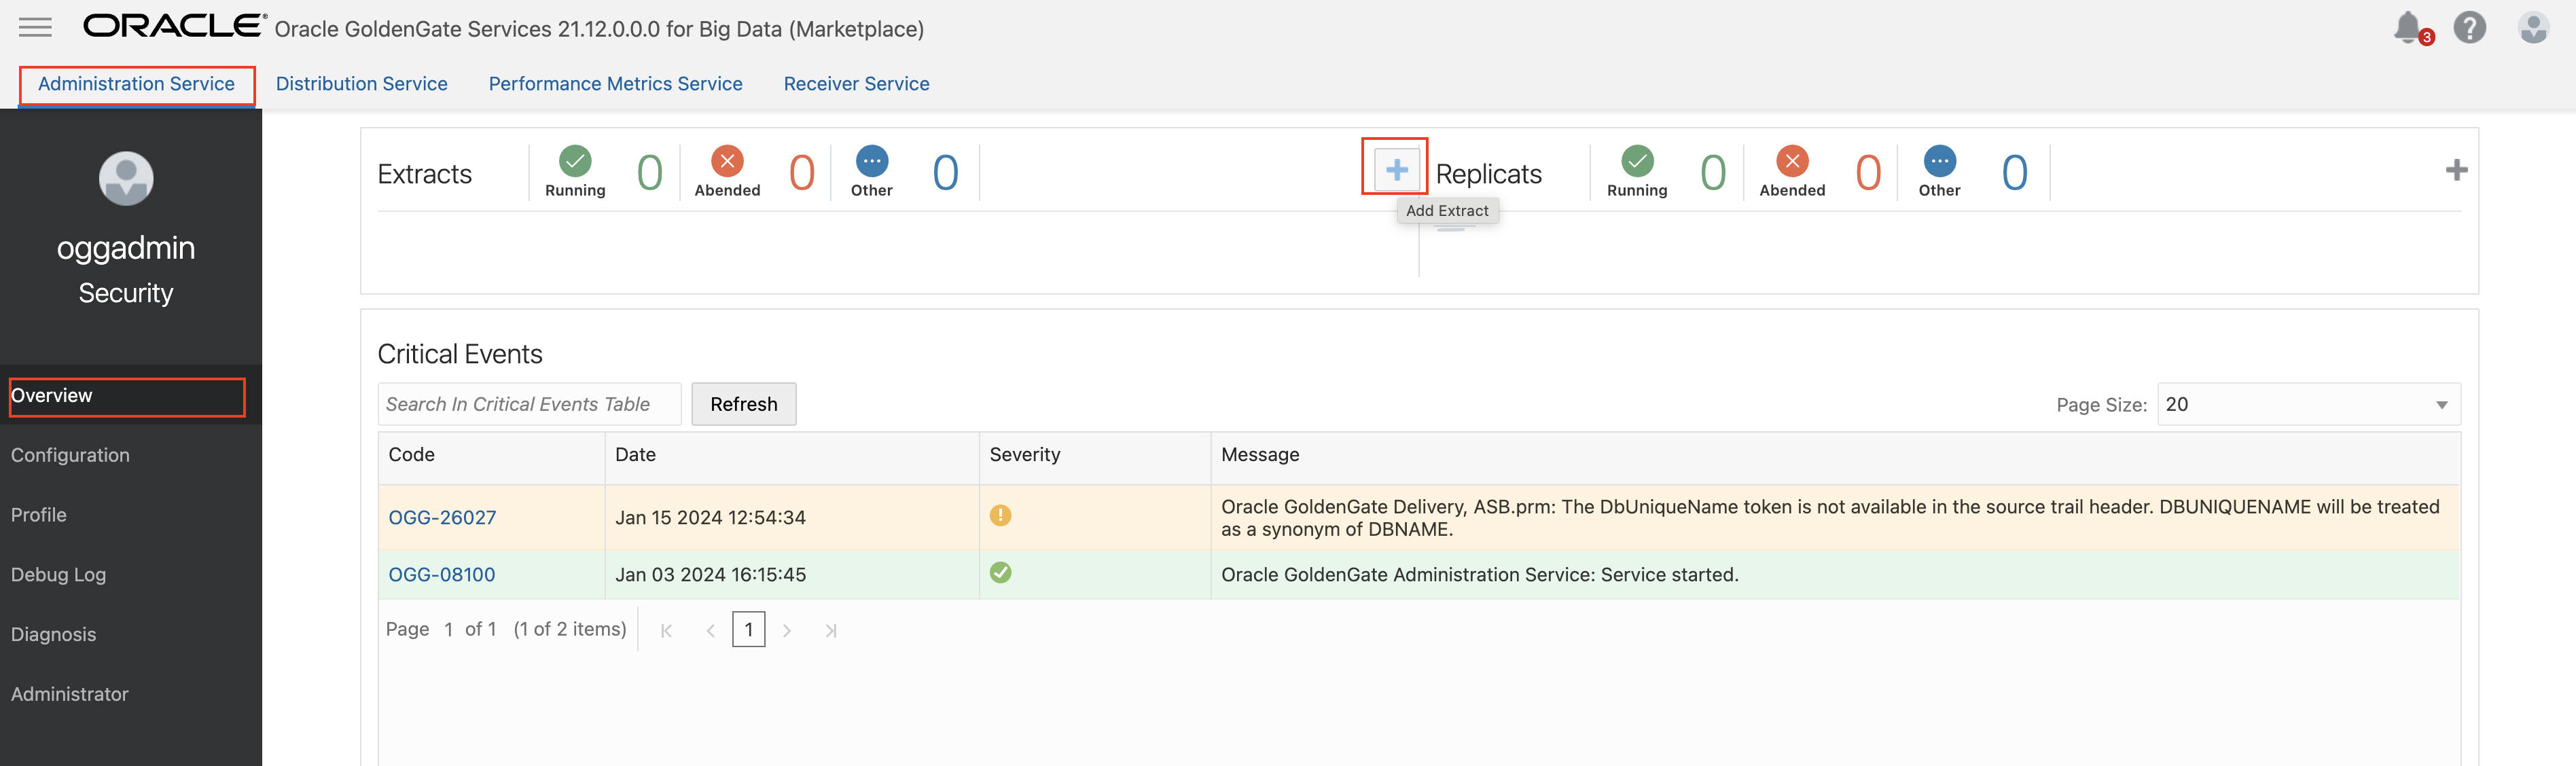This screenshot has height=766, width=2576.
Task: Click the Extracts Other blue dots icon
Action: tap(872, 161)
